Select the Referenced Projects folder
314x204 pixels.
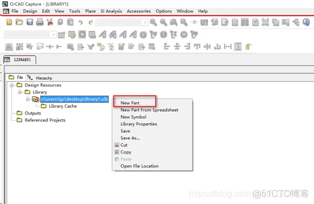pyautogui.click(x=45, y=120)
